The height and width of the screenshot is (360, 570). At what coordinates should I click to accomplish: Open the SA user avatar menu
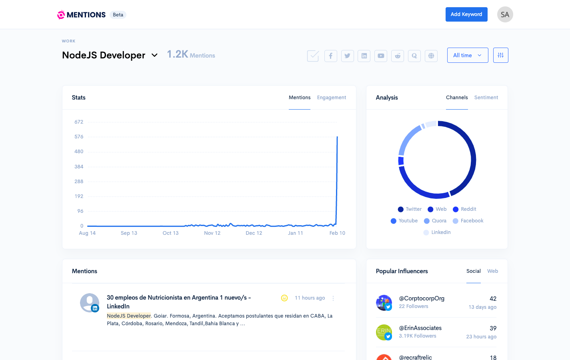(505, 15)
